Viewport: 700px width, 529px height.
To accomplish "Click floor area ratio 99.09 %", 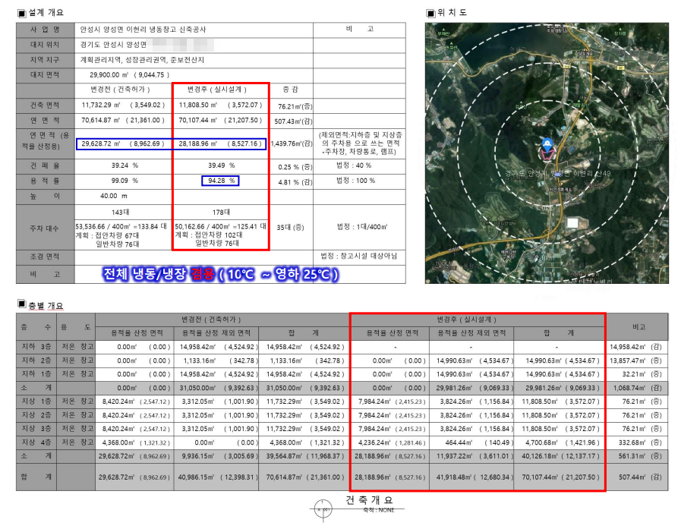I will coord(125,181).
